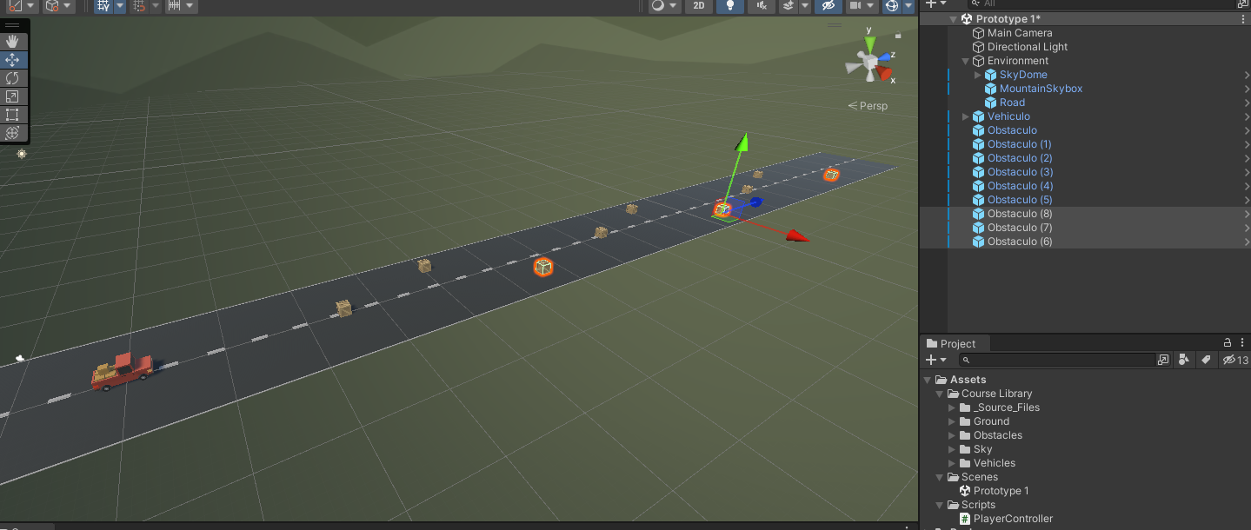The height and width of the screenshot is (530, 1251).
Task: Select the PlayerController script asset
Action: pos(1012,519)
